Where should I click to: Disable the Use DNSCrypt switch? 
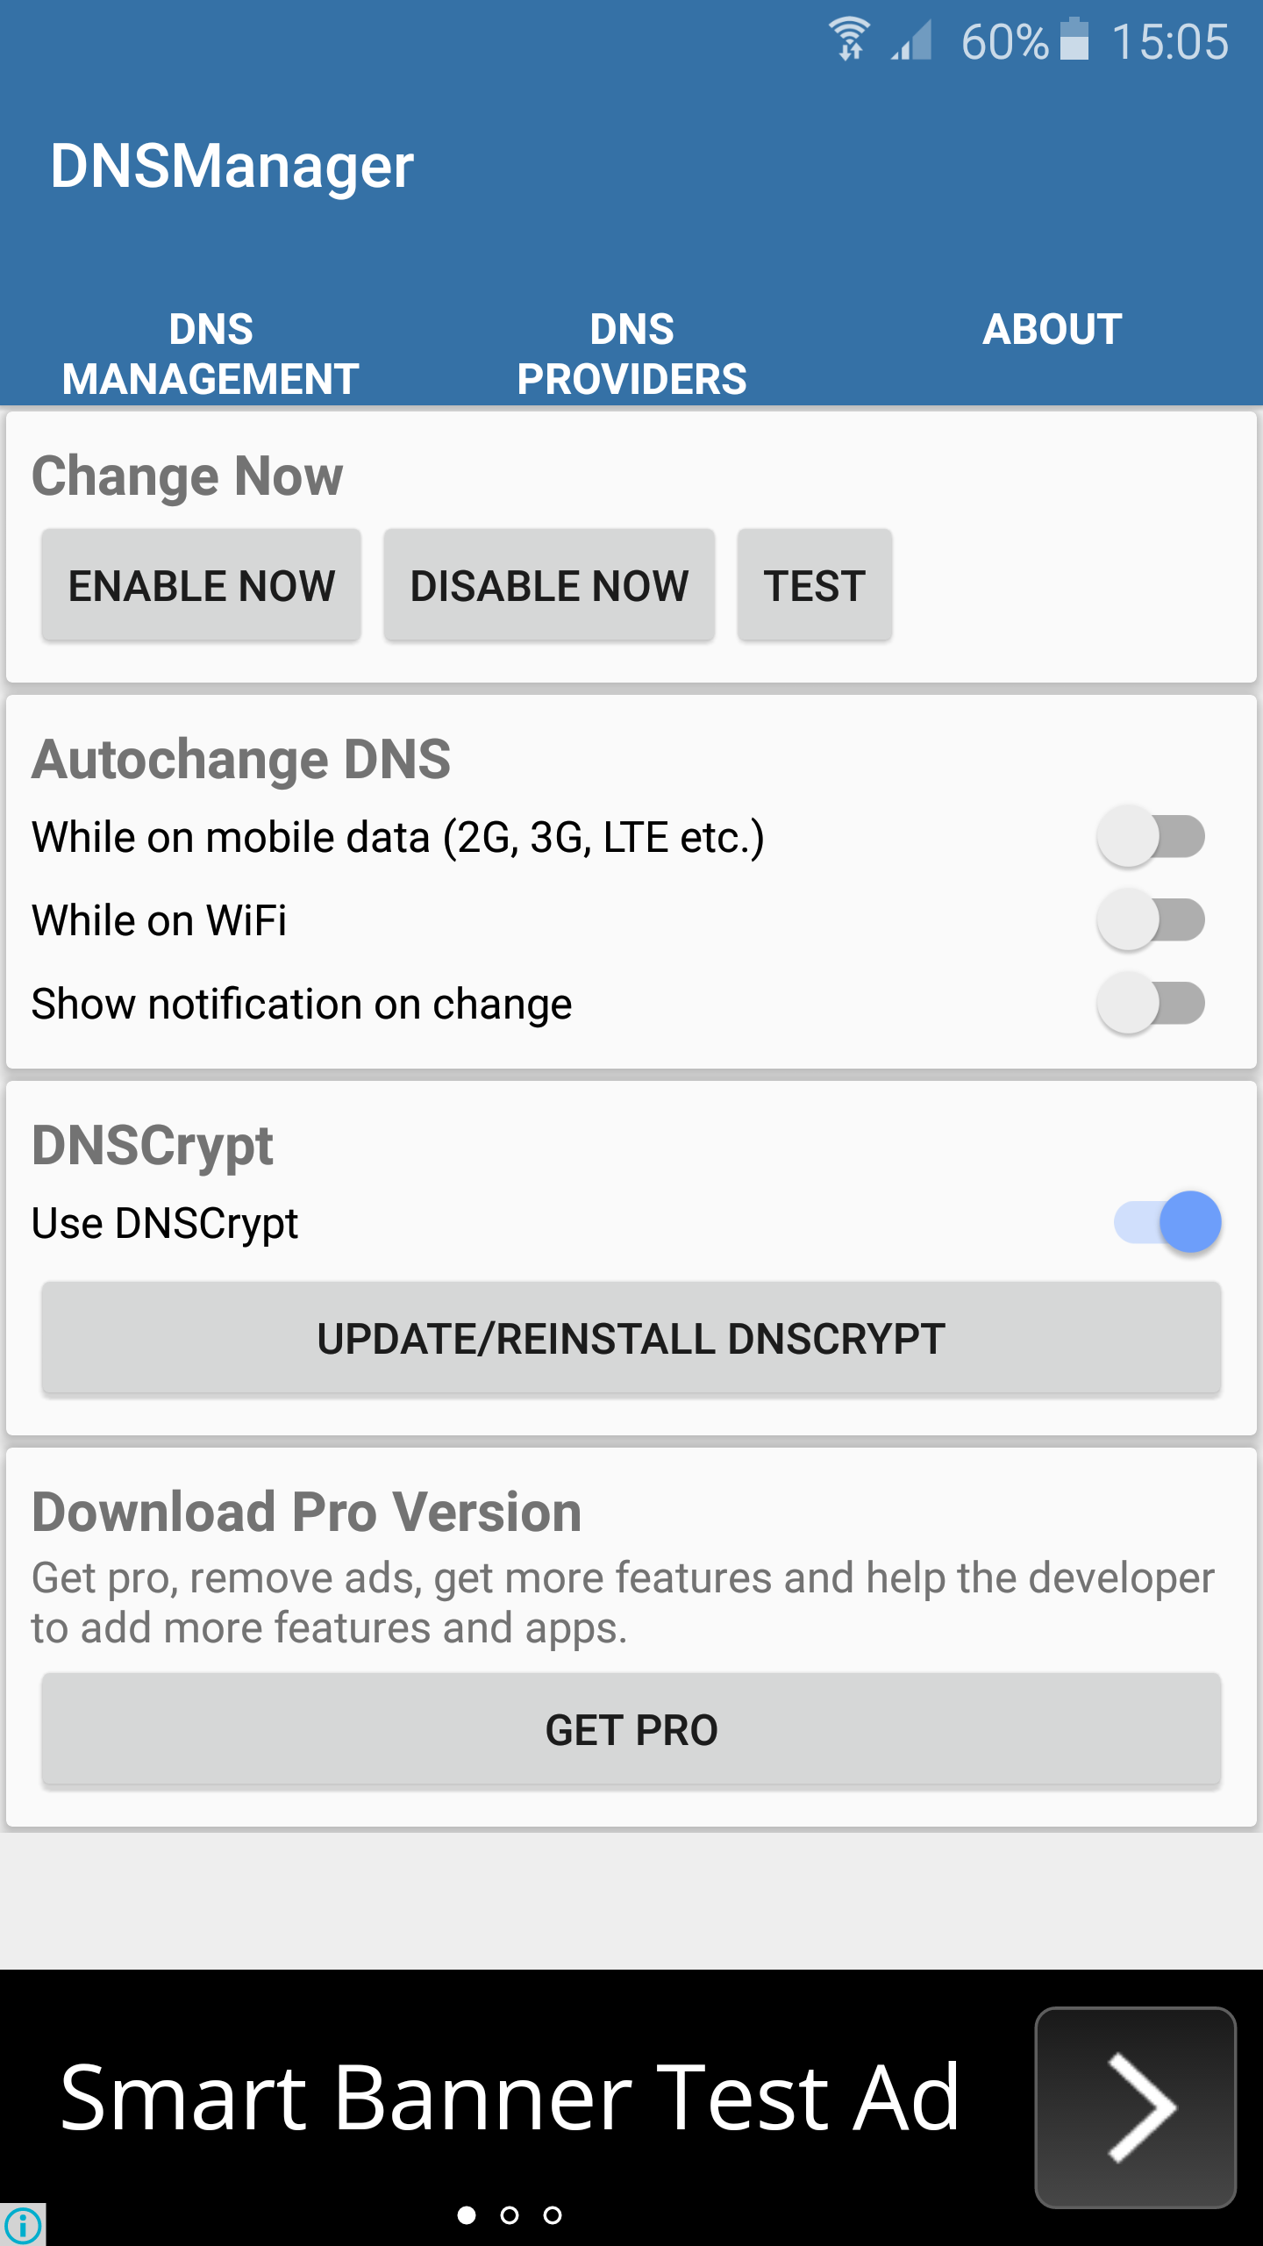click(1167, 1222)
